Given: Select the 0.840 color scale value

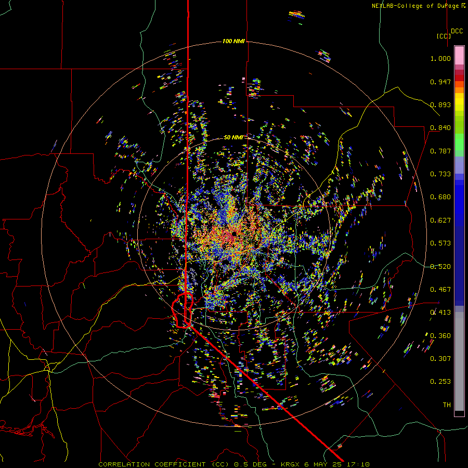Looking at the screenshot, I should pyautogui.click(x=440, y=128).
